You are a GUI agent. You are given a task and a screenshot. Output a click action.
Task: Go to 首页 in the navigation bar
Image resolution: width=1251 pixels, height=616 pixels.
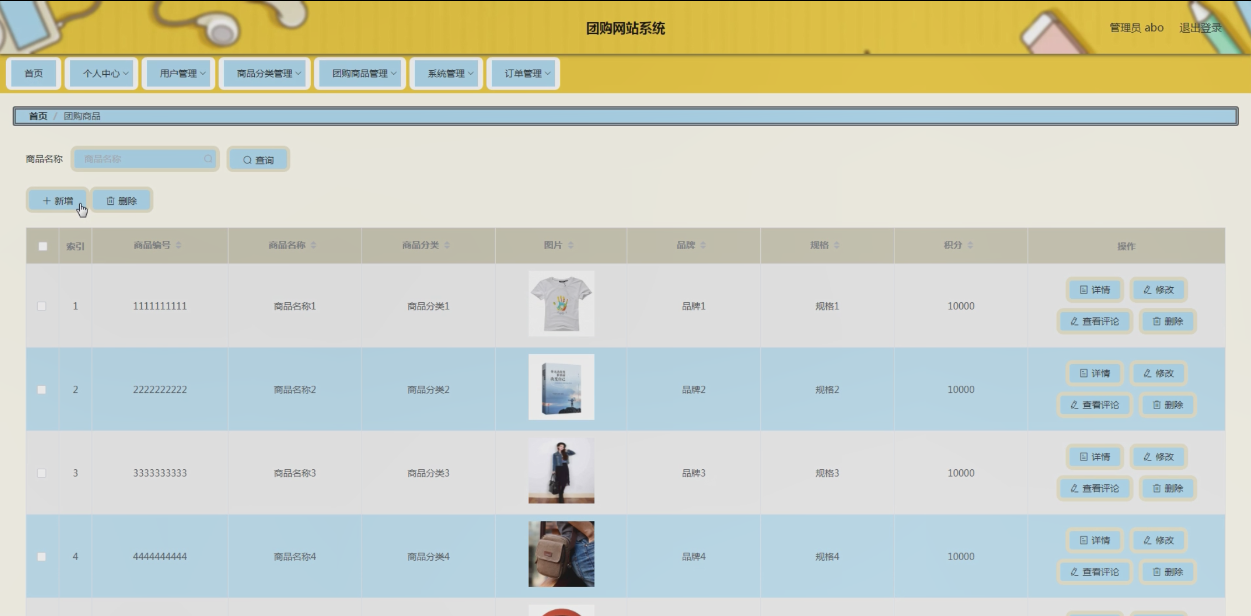pos(34,73)
